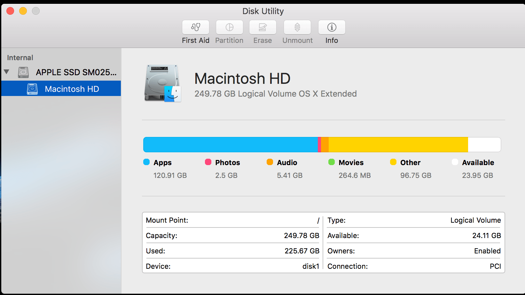The width and height of the screenshot is (525, 295).
Task: Click the orange Audio legend dot
Action: pos(270,162)
